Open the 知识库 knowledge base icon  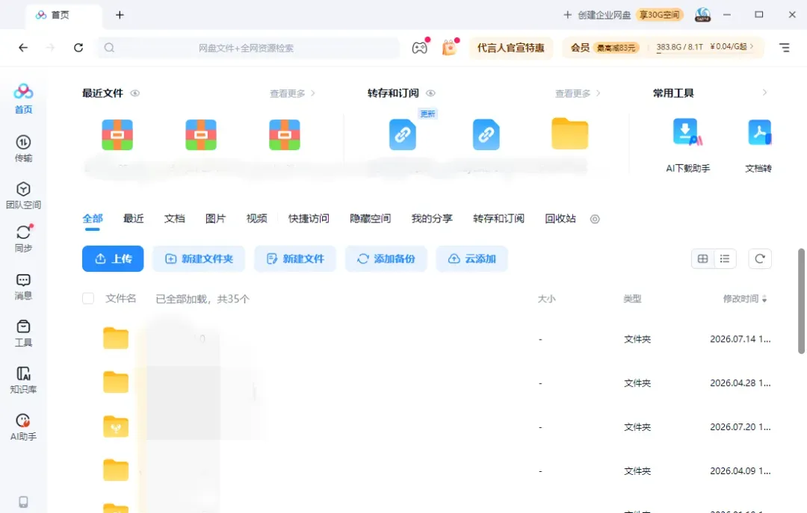(23, 380)
